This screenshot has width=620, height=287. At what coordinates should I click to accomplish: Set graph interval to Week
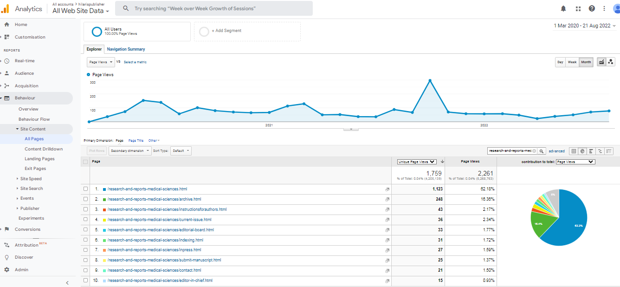572,62
